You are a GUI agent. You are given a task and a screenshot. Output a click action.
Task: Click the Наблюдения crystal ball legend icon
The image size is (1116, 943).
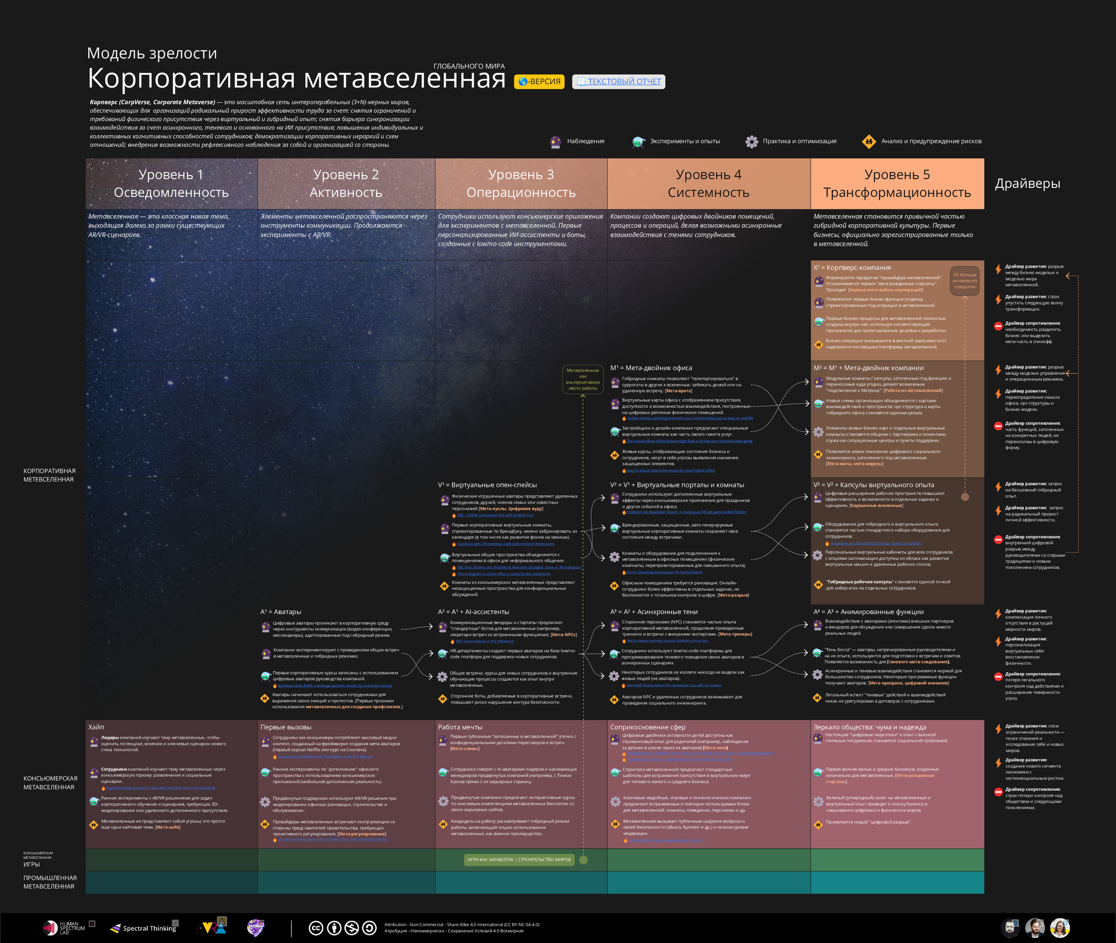555,142
